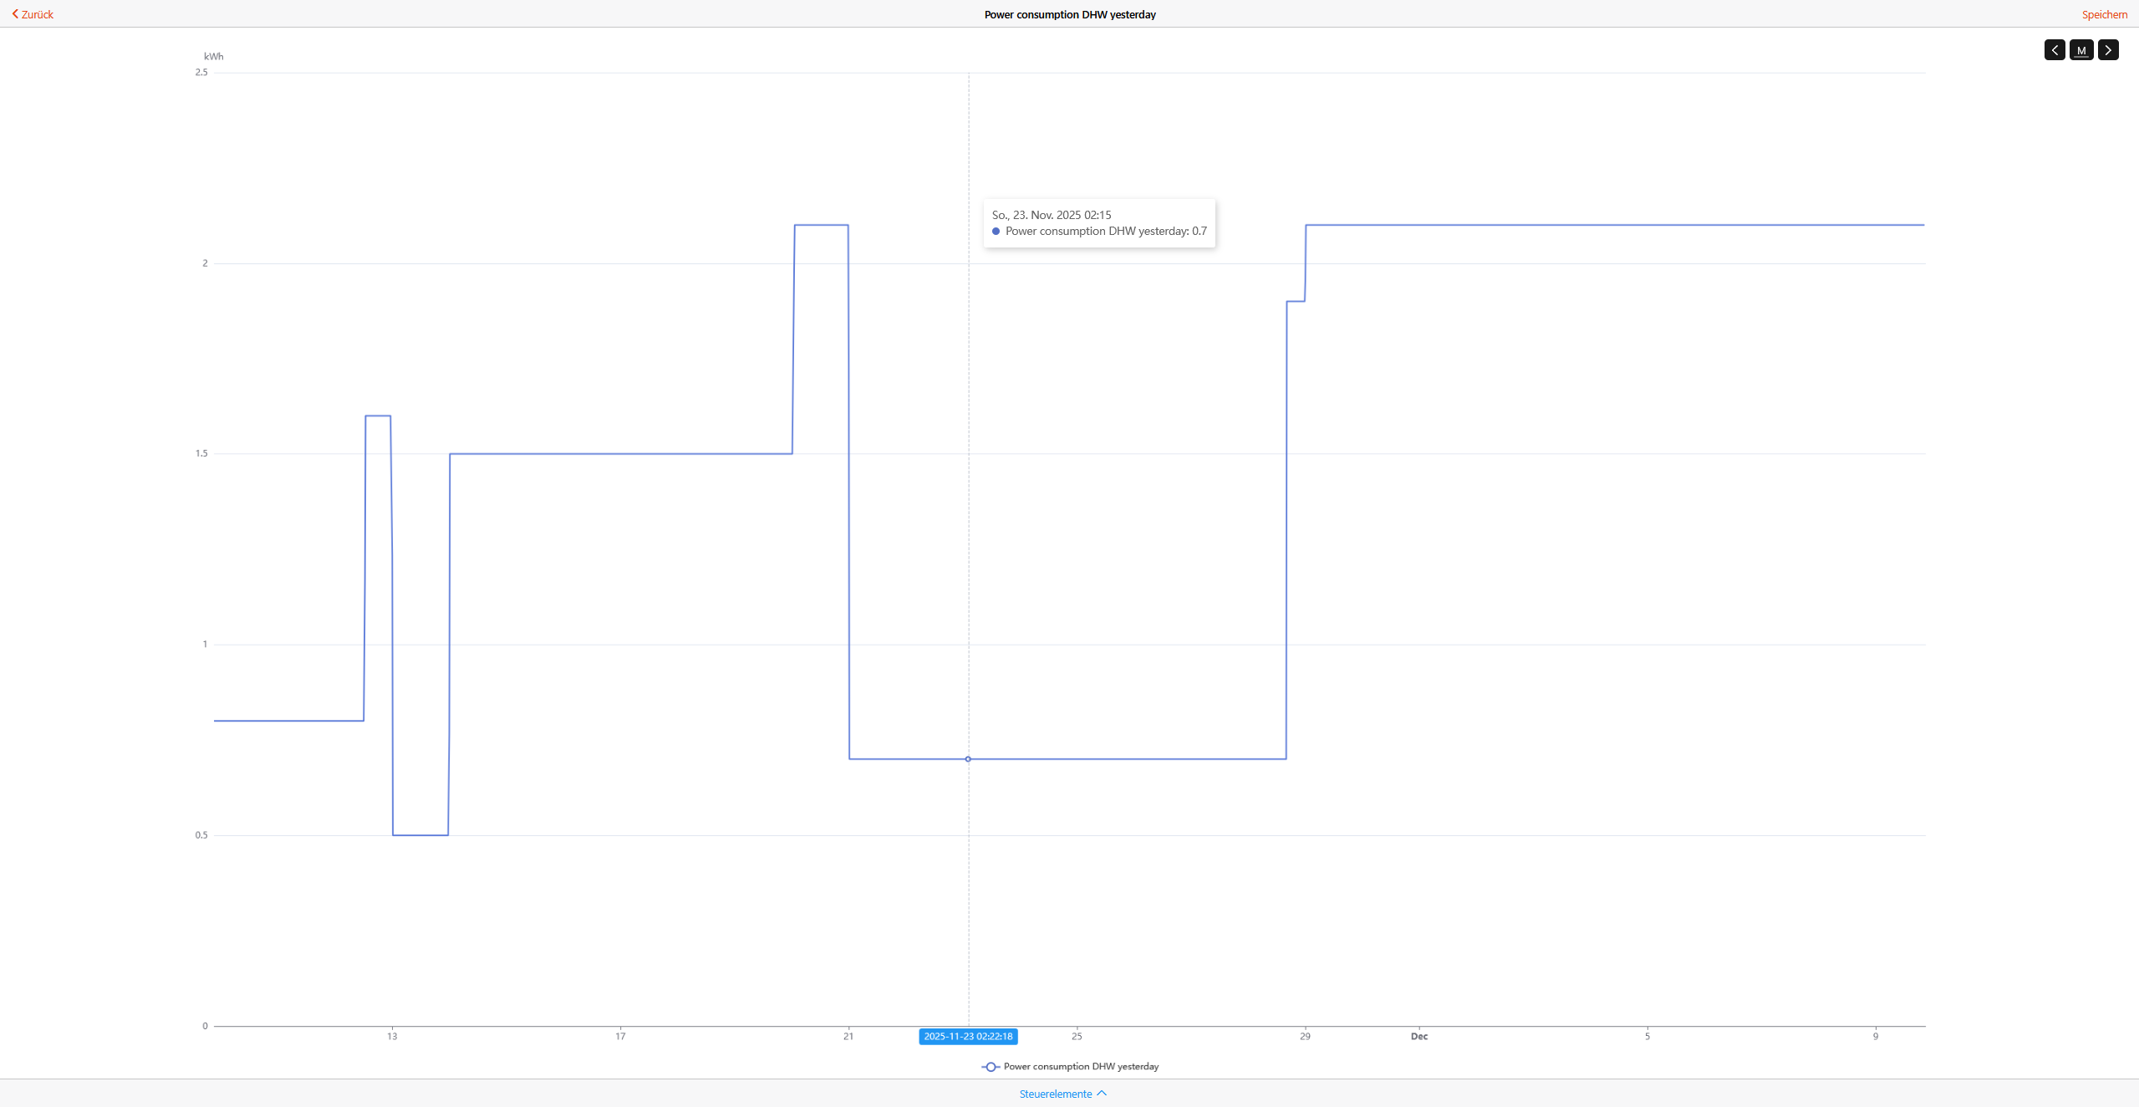The width and height of the screenshot is (2139, 1107).
Task: Click Speichern to save the chart
Action: point(2104,14)
